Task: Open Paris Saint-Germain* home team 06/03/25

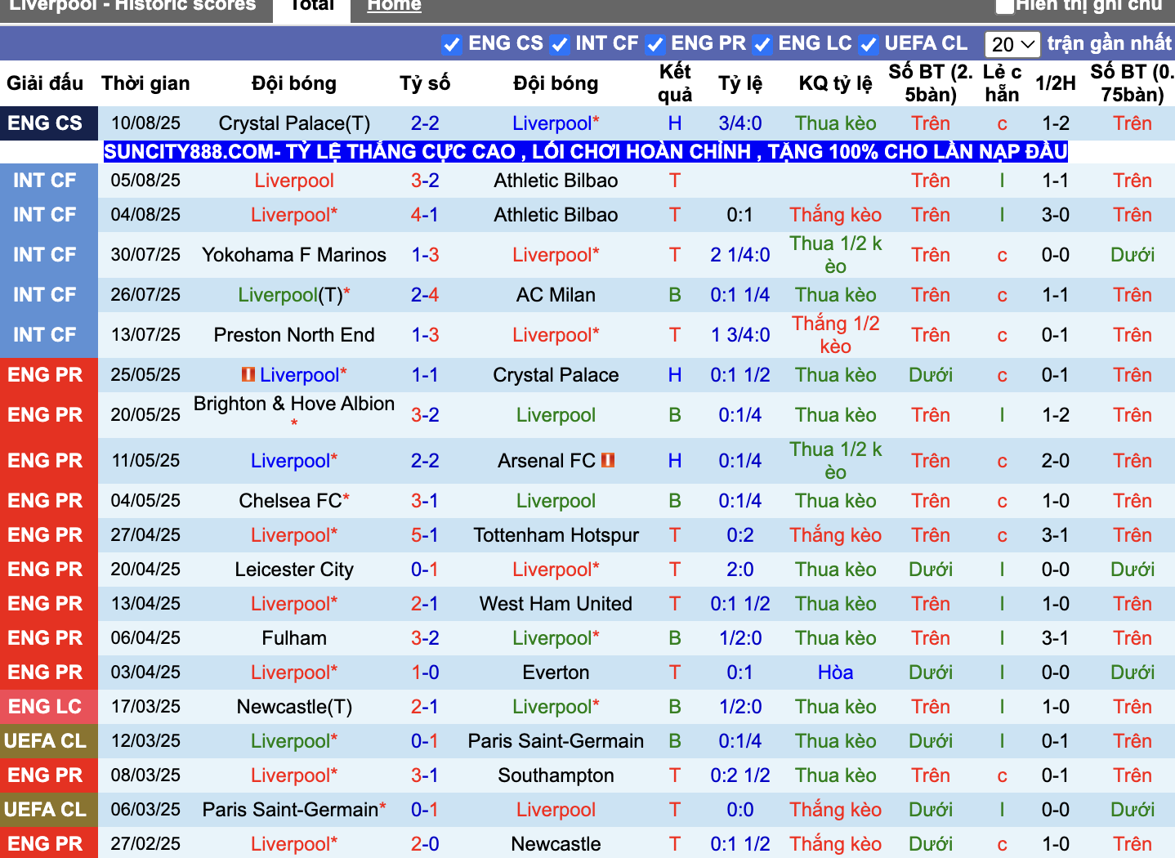Action: click(x=294, y=810)
